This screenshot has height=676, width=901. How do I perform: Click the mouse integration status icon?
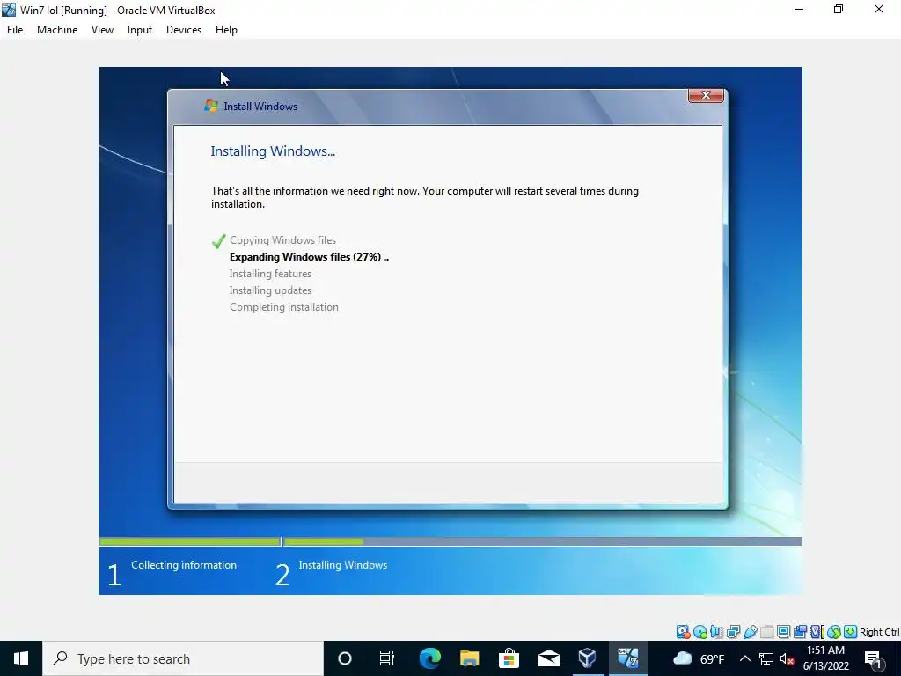[834, 632]
